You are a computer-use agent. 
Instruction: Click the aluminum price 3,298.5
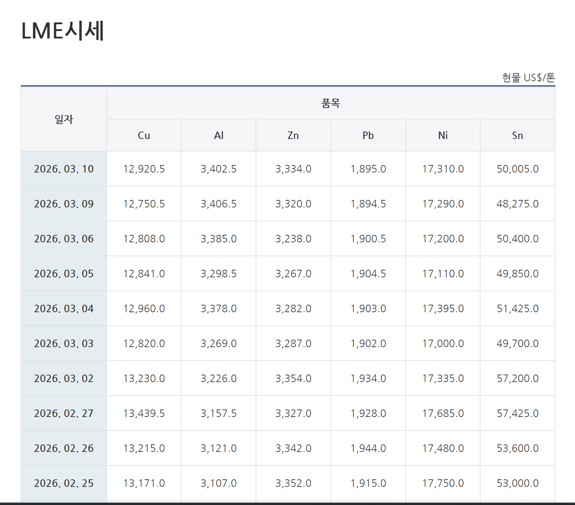(x=219, y=274)
